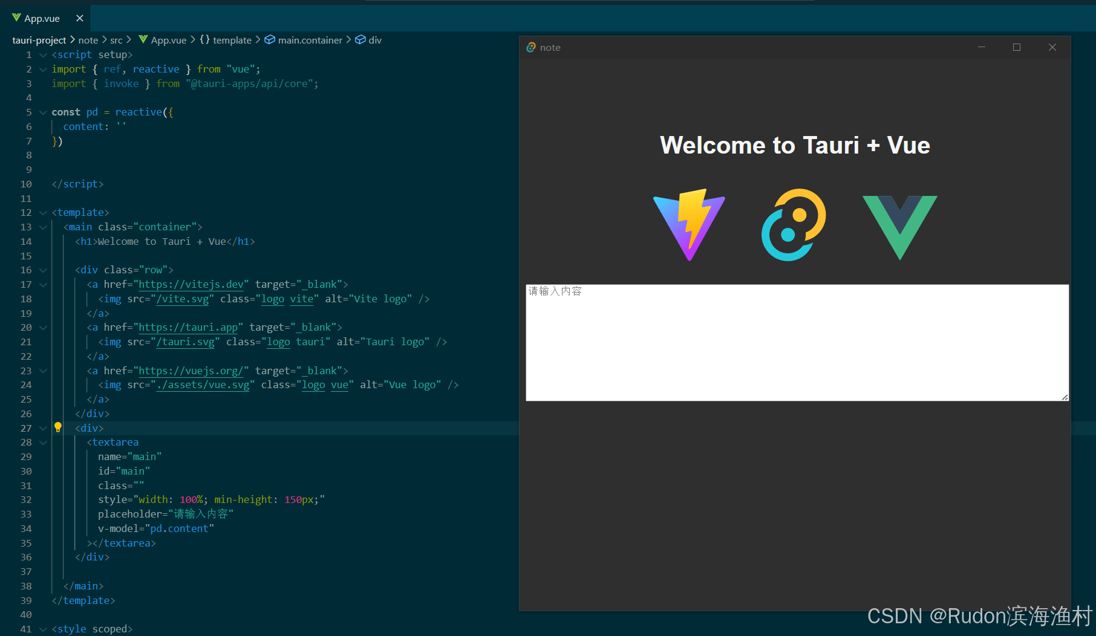Click the 'logo tauri' class on line 21
Viewport: 1096px width, 636px height.
[296, 342]
